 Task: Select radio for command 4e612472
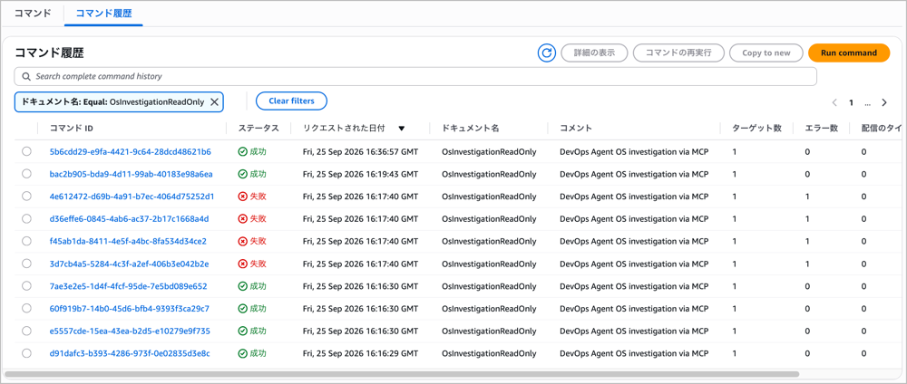point(26,197)
